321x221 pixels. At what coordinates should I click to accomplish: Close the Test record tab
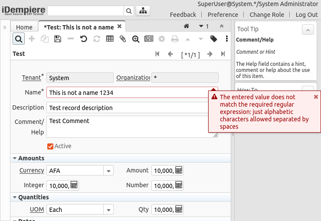click(120, 26)
